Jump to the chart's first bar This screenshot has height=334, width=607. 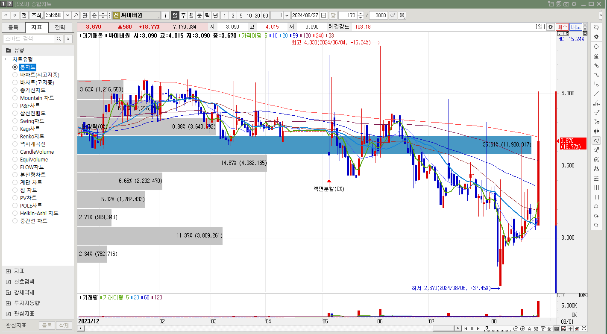coord(465,328)
